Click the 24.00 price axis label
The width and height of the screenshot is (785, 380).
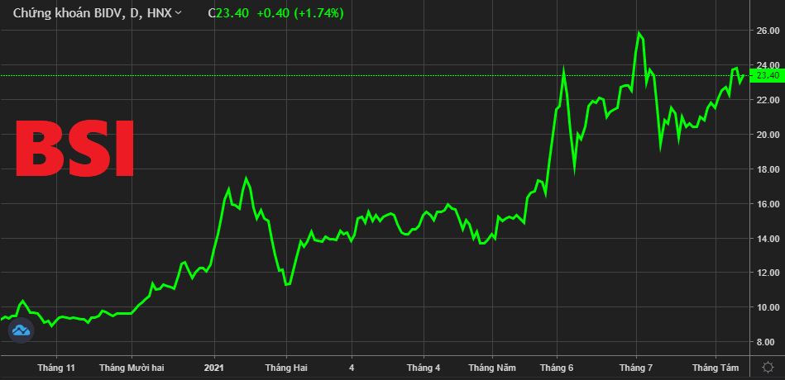tap(767, 65)
